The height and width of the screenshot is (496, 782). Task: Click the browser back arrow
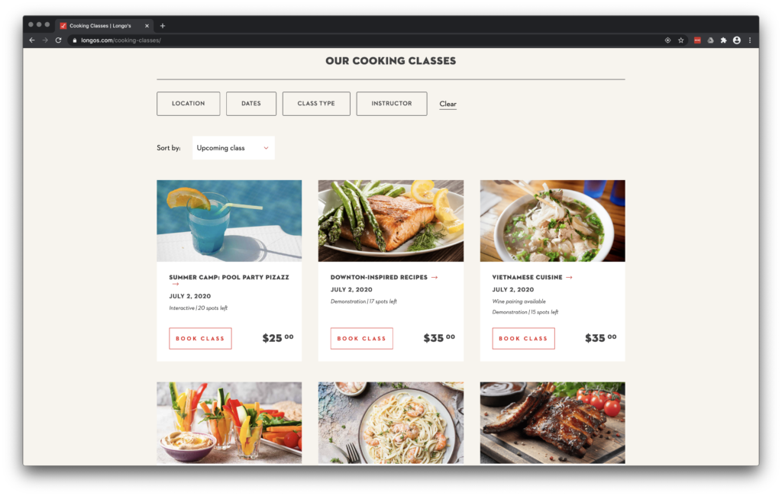(x=32, y=40)
